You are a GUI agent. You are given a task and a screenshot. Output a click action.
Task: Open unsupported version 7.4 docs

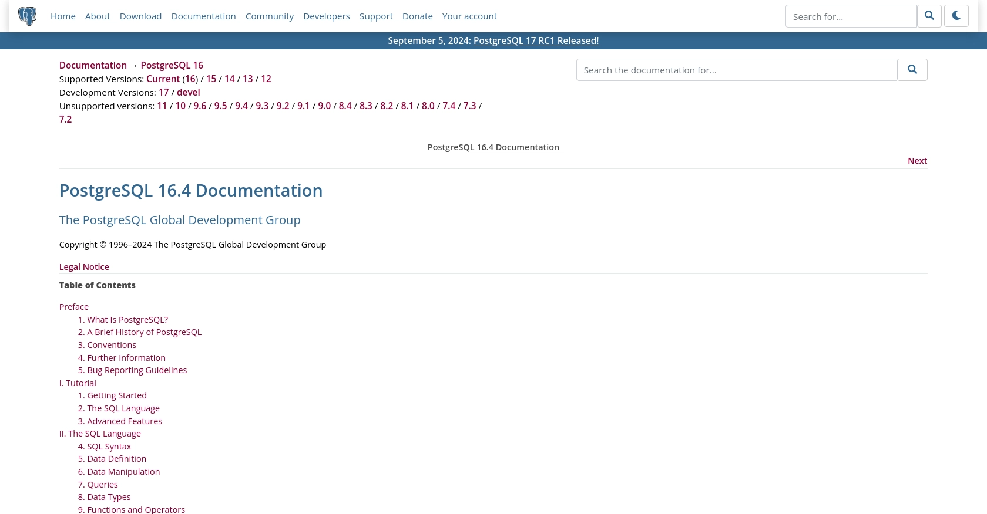pos(449,106)
